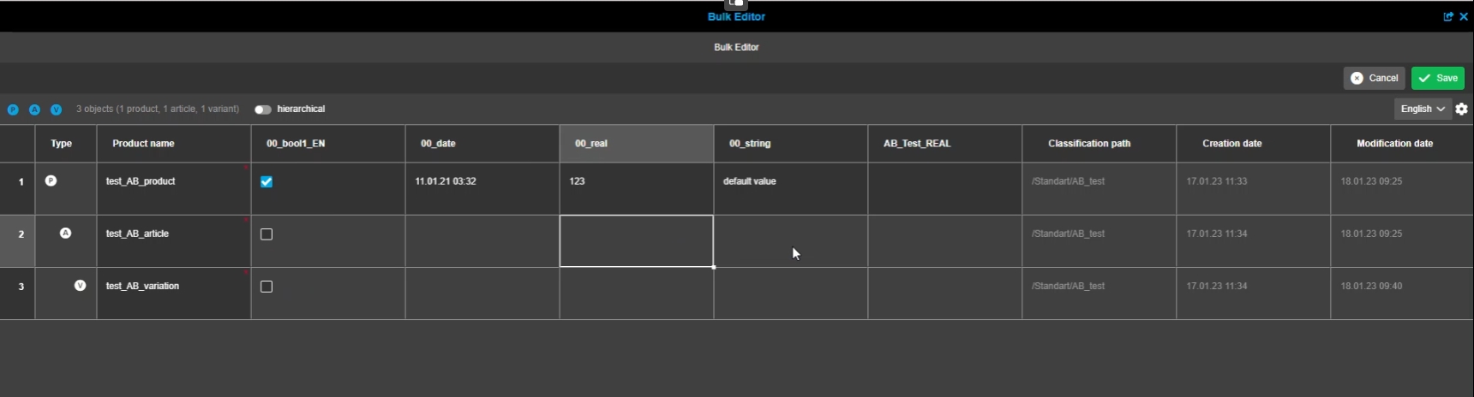This screenshot has height=397, width=1474.
Task: Sort by Product name column header
Action: tap(174, 144)
